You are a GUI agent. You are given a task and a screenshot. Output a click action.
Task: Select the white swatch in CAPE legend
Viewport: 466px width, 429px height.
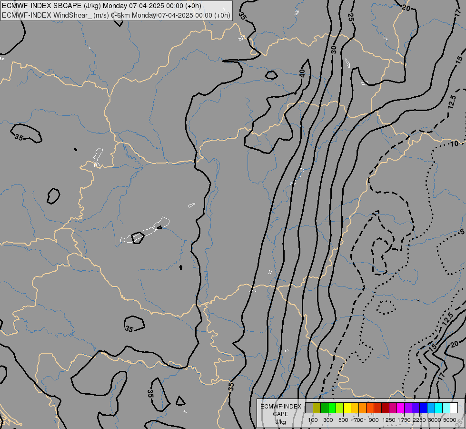tap(454, 408)
